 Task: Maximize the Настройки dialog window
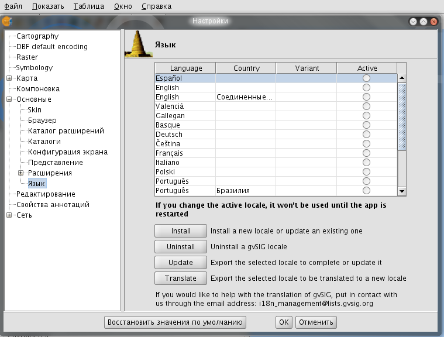coord(424,22)
